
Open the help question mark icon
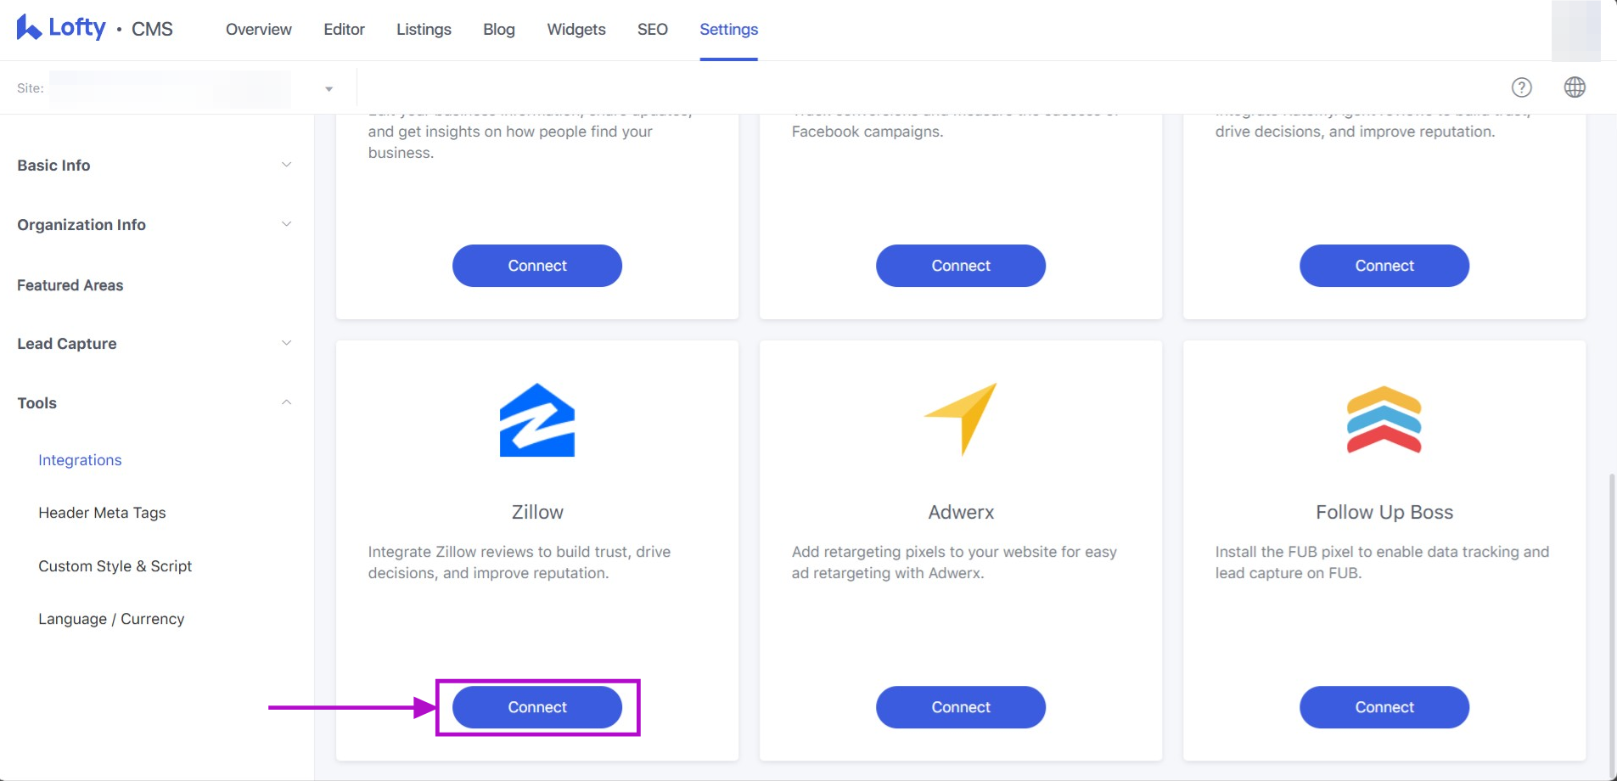1521,87
